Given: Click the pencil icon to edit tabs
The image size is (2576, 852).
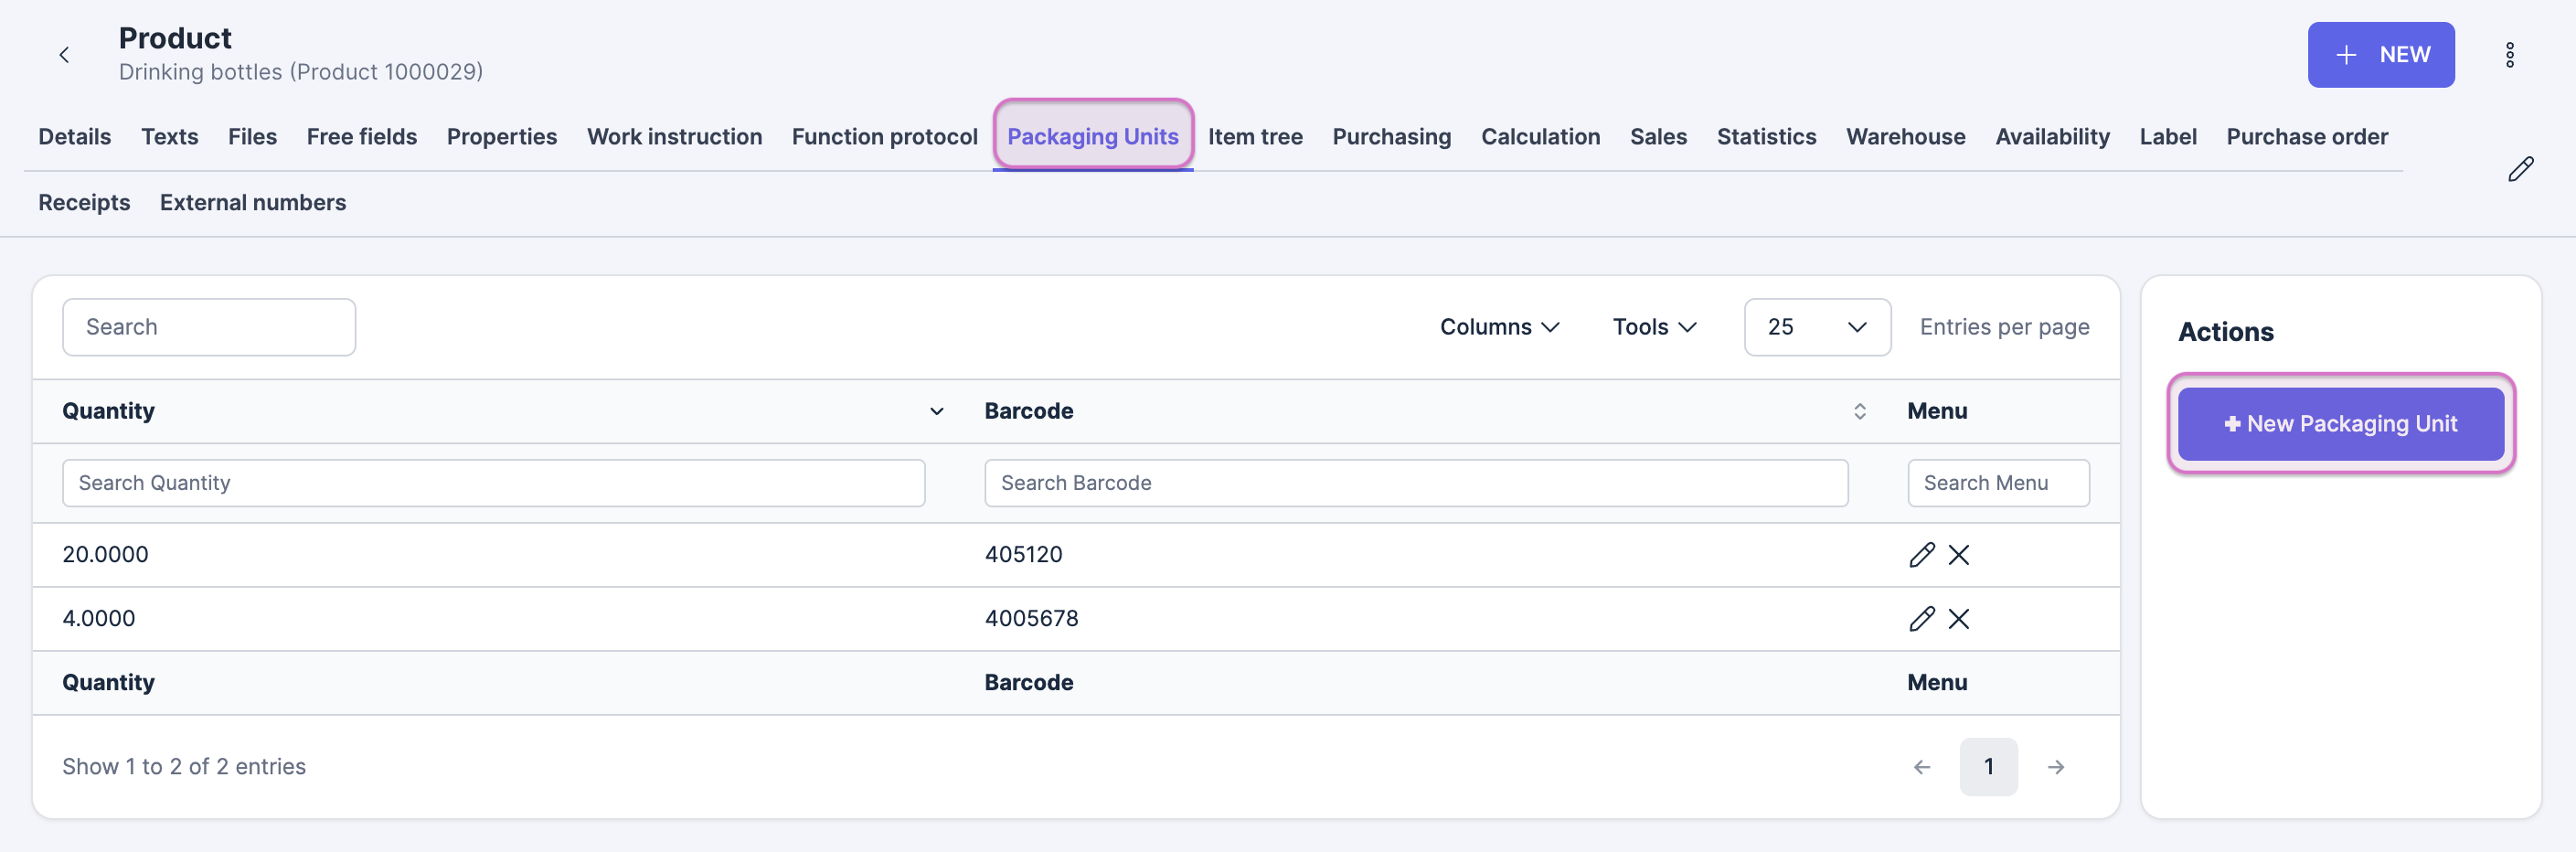Looking at the screenshot, I should point(2520,169).
